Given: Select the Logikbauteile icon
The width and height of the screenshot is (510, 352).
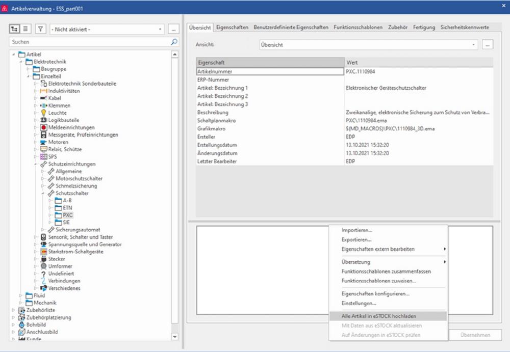Looking at the screenshot, I should point(43,120).
